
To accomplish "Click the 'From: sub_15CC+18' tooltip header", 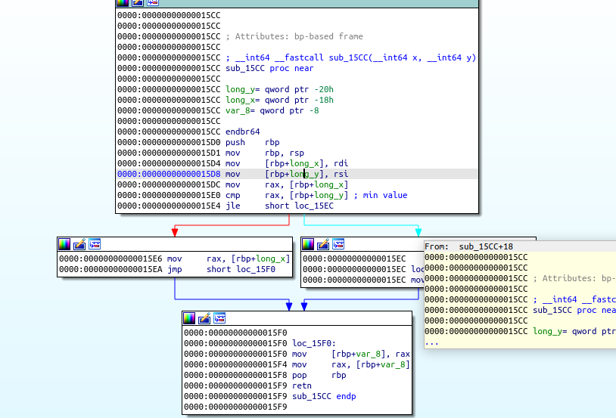I will pyautogui.click(x=469, y=246).
